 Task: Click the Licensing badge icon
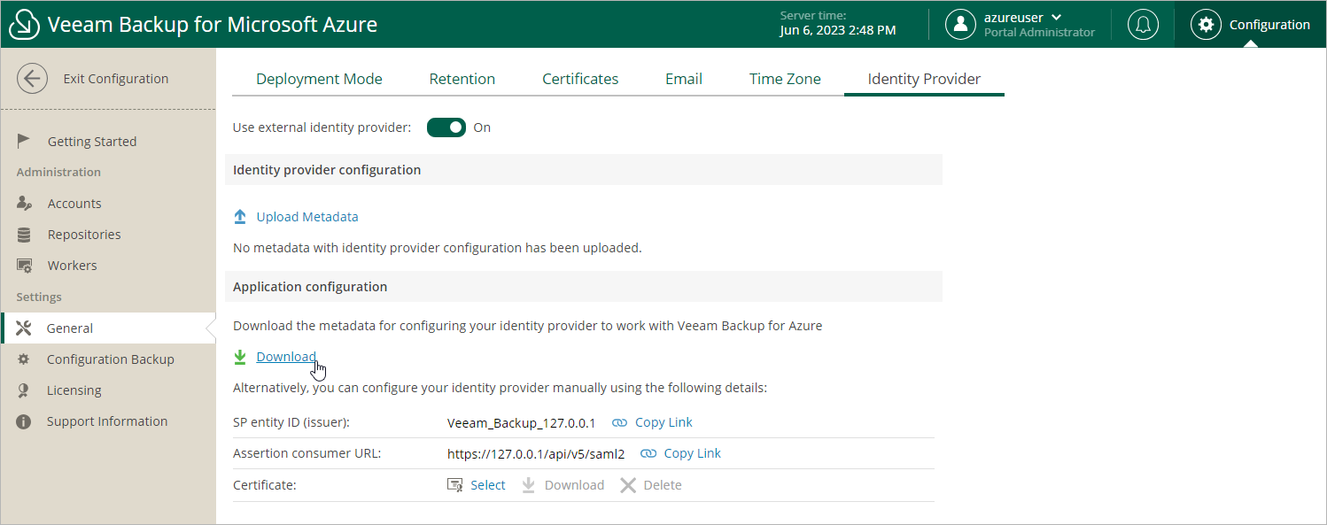pos(24,390)
